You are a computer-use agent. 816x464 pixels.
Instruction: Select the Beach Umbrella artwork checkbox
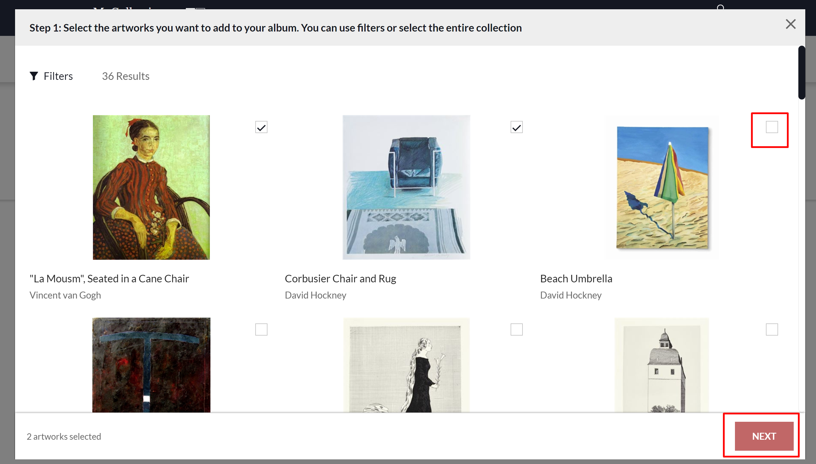click(771, 127)
